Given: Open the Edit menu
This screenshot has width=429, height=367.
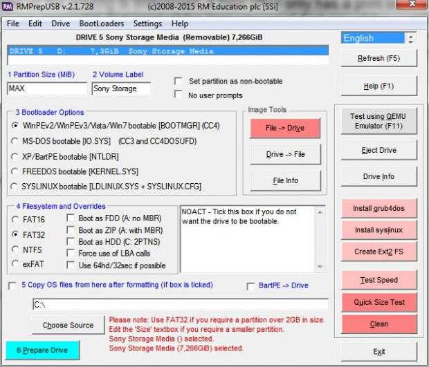Looking at the screenshot, I should point(35,23).
